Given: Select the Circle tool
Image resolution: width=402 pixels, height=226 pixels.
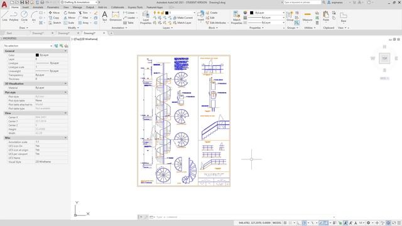Looking at the screenshot, I should click(24, 16).
